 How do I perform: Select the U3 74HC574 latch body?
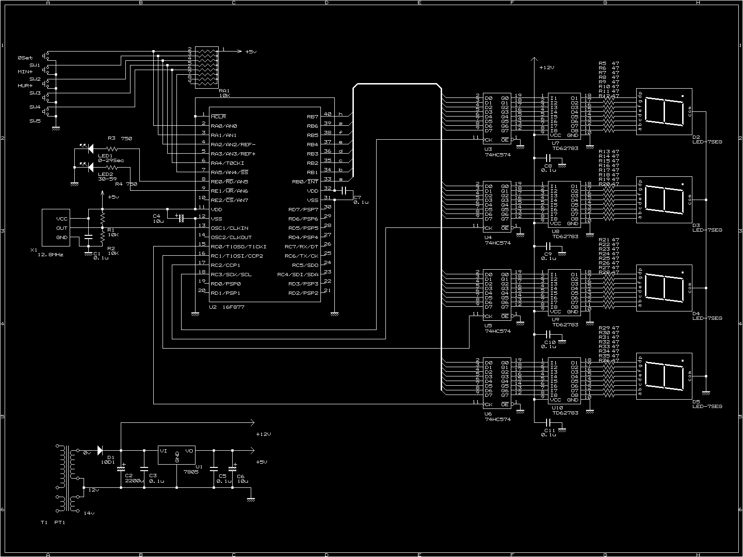click(497, 118)
